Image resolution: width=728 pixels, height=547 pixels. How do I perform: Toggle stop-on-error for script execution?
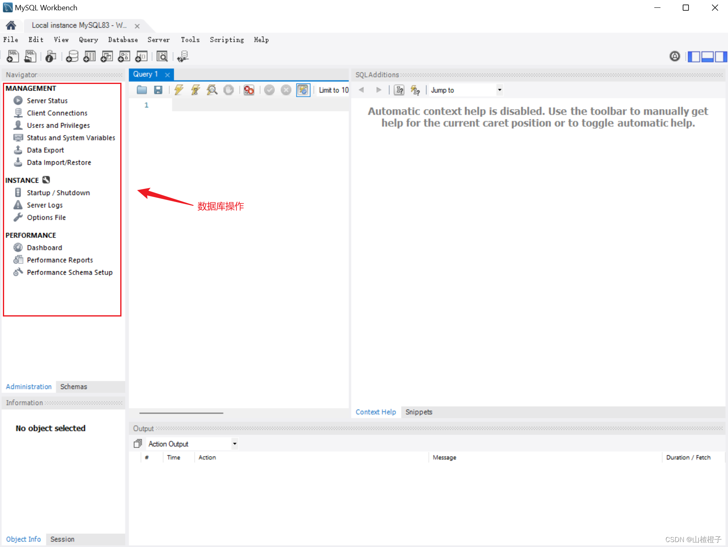pos(249,90)
